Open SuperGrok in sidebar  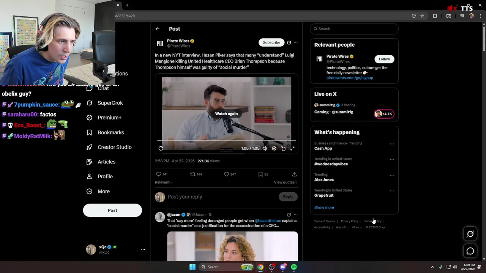(x=105, y=103)
